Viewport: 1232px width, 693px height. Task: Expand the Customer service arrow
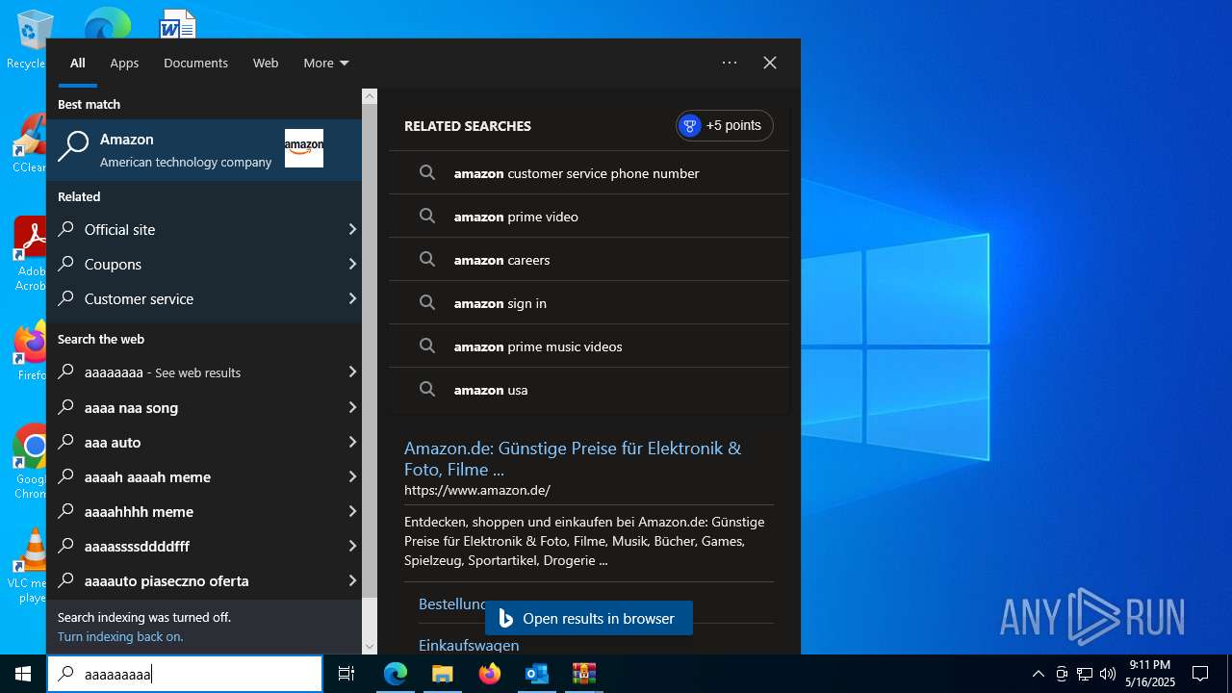[x=352, y=298]
